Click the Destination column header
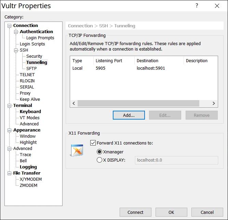The height and width of the screenshot is (220, 228). [159, 60]
